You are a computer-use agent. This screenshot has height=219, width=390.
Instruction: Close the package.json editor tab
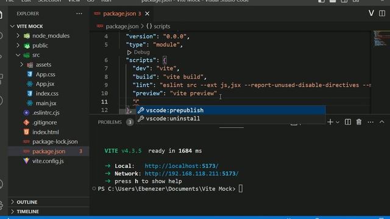coord(147,13)
